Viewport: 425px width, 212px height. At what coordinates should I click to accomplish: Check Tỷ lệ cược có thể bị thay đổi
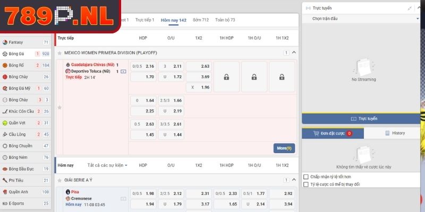(305, 184)
